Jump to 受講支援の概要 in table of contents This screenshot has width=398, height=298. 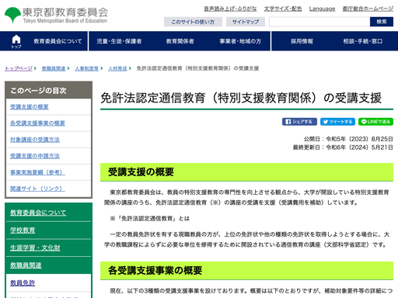(30, 107)
